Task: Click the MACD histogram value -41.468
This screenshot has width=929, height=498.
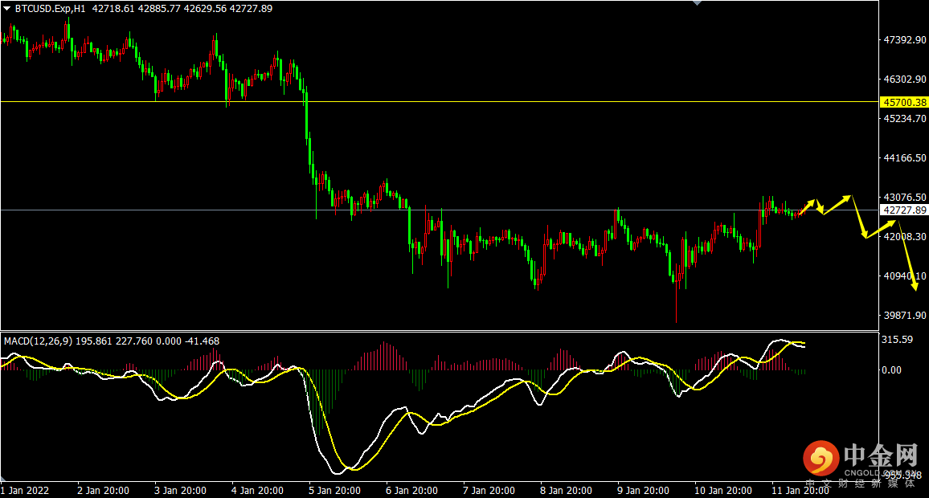Action: [x=202, y=341]
